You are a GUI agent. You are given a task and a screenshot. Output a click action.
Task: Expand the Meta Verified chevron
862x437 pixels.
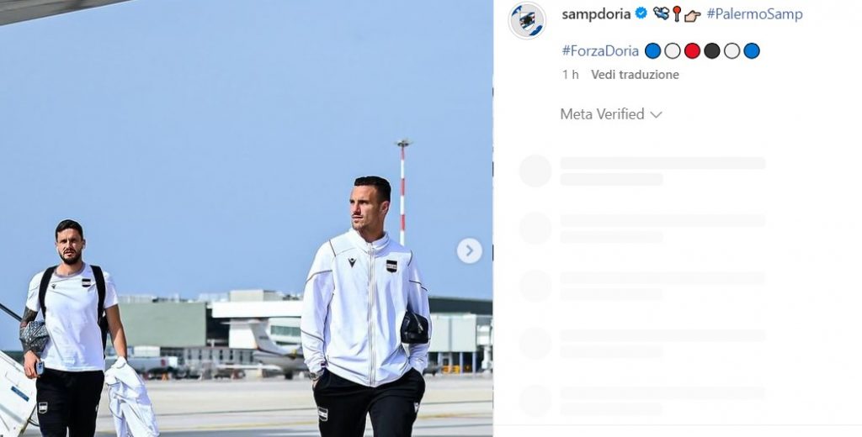pyautogui.click(x=656, y=115)
